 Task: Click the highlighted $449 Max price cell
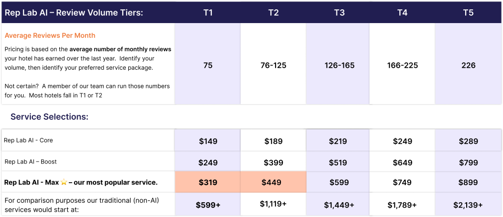point(274,182)
